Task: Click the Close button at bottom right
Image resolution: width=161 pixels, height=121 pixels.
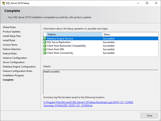Action: (x=149, y=116)
